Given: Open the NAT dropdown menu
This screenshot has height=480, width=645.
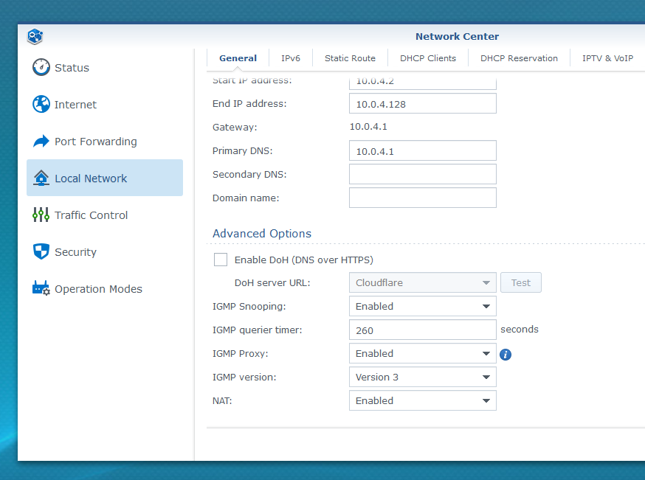Looking at the screenshot, I should 422,401.
